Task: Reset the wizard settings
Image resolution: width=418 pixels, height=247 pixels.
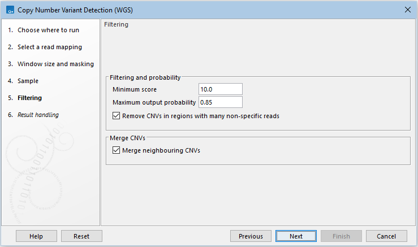Action: pyautogui.click(x=81, y=236)
